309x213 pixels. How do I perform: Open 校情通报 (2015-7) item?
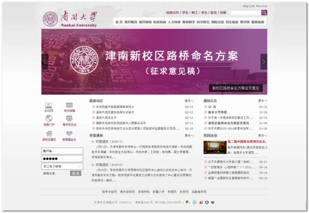(109, 142)
